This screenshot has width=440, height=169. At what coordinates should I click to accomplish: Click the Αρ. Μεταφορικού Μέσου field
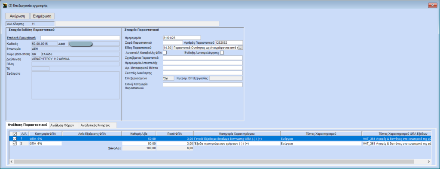203,68
